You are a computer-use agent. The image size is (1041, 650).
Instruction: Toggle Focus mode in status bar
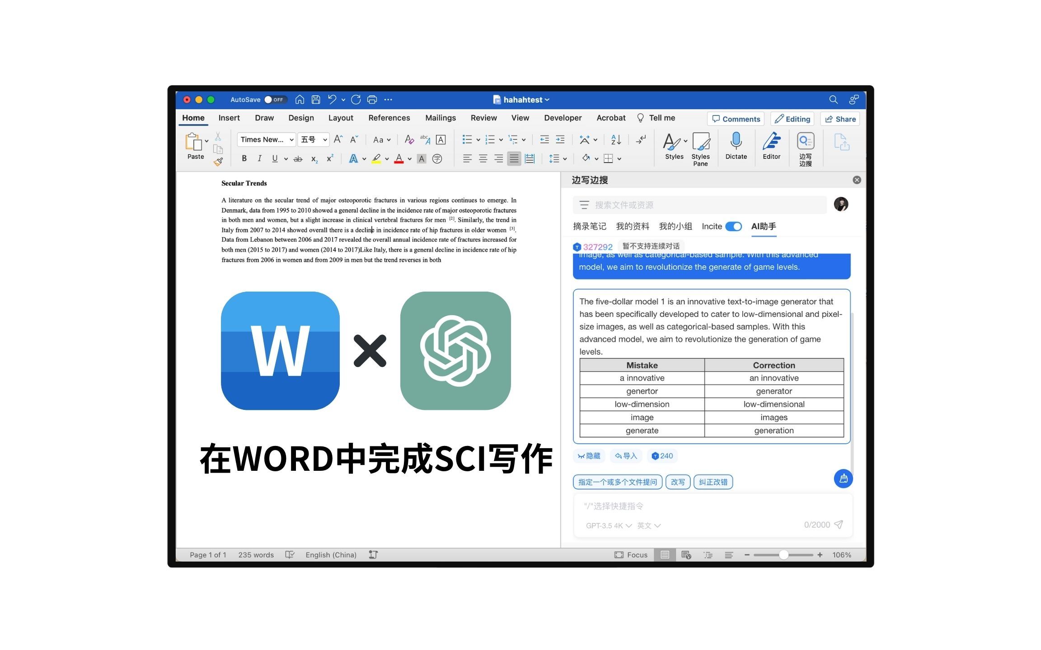click(631, 555)
